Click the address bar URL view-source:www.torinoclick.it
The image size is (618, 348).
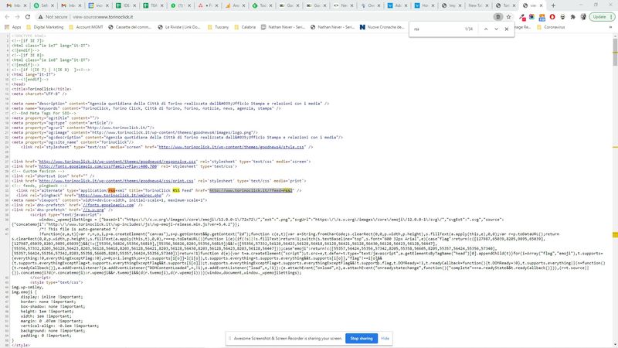103,17
